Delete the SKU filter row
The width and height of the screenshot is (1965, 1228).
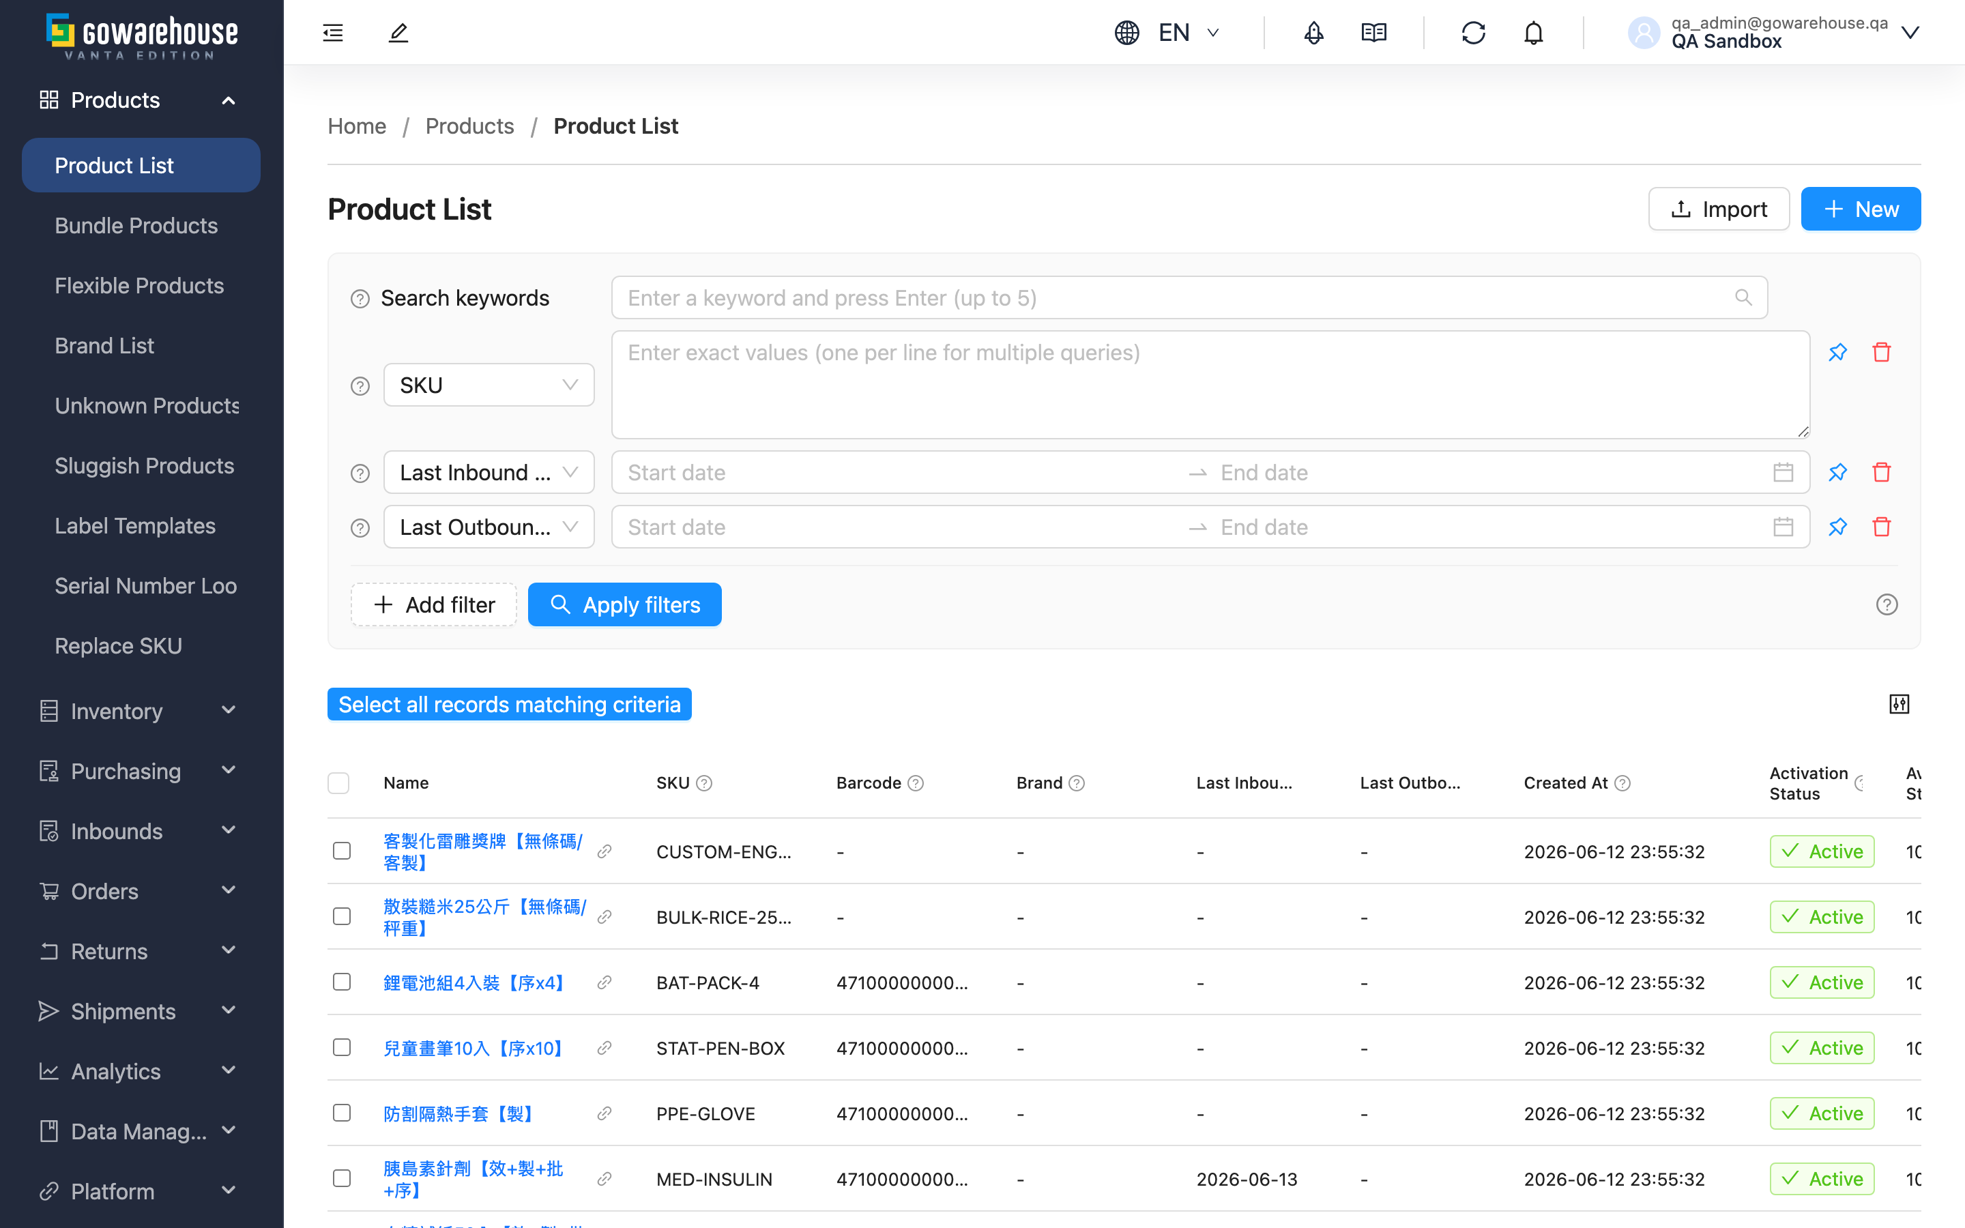point(1881,353)
